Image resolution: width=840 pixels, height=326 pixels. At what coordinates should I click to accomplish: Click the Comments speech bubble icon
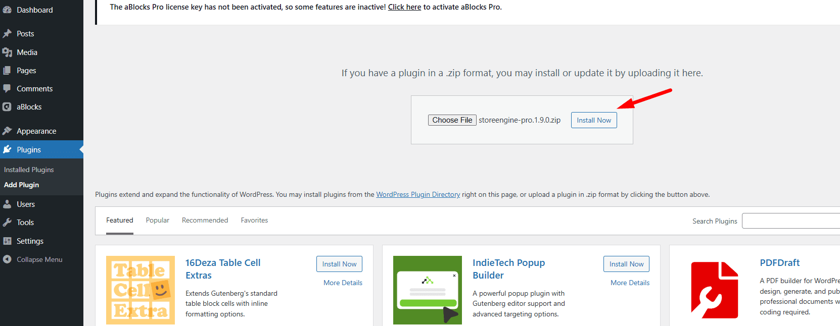pos(7,89)
